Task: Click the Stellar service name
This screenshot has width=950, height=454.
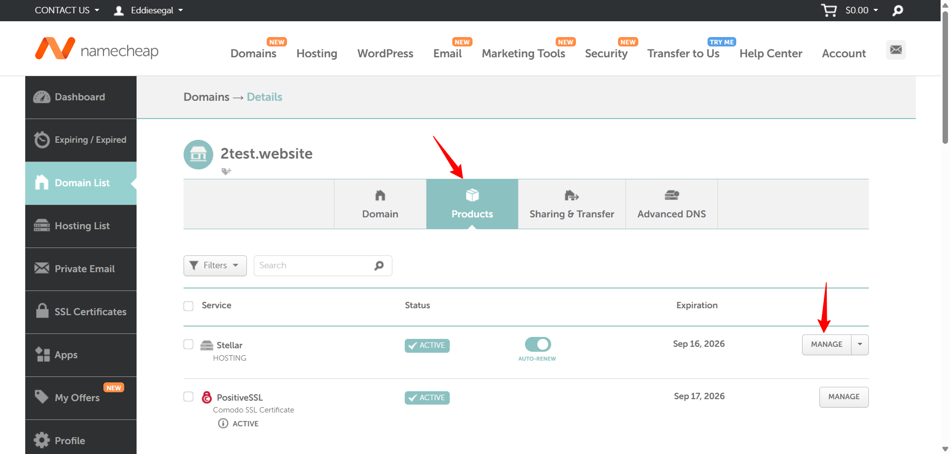Action: (230, 345)
